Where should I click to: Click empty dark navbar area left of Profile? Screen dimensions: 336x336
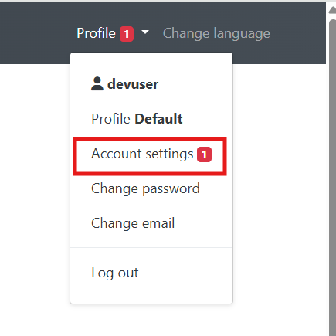pyautogui.click(x=36, y=33)
